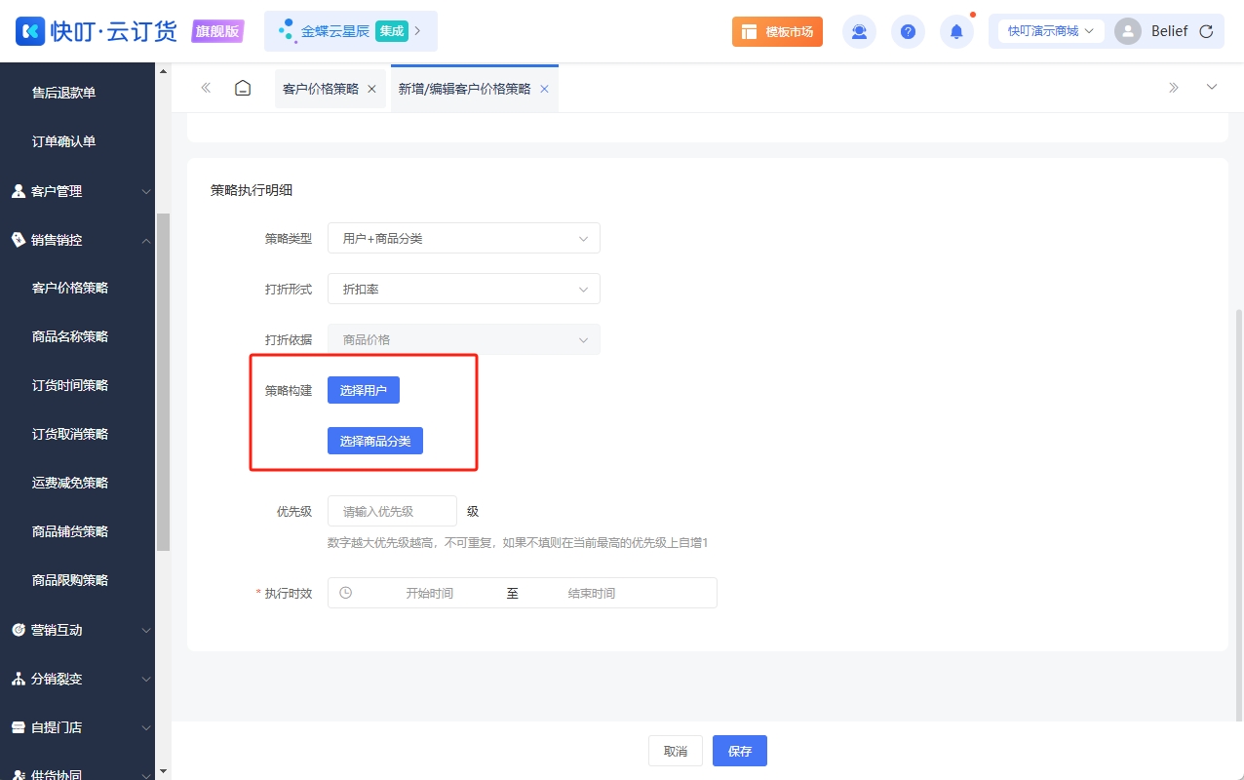The height and width of the screenshot is (780, 1244).
Task: Click the 分销裂变 hierarchy icon
Action: click(x=18, y=679)
